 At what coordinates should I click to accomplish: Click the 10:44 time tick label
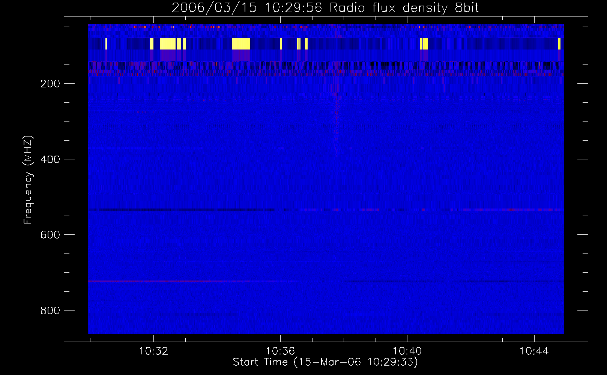click(534, 351)
